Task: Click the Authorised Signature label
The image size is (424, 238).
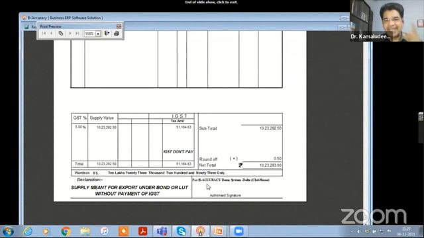Action: coord(225,196)
